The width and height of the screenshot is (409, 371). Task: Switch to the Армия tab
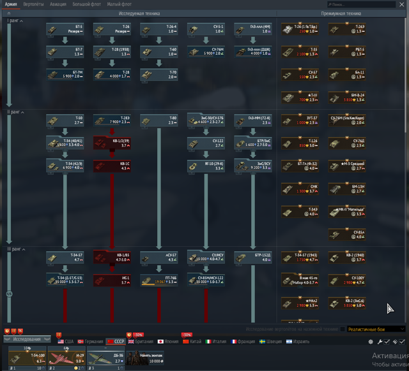tap(11, 4)
